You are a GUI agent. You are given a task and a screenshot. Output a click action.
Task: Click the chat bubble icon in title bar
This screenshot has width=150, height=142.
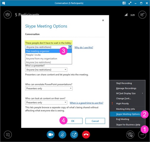click(x=4, y=3)
